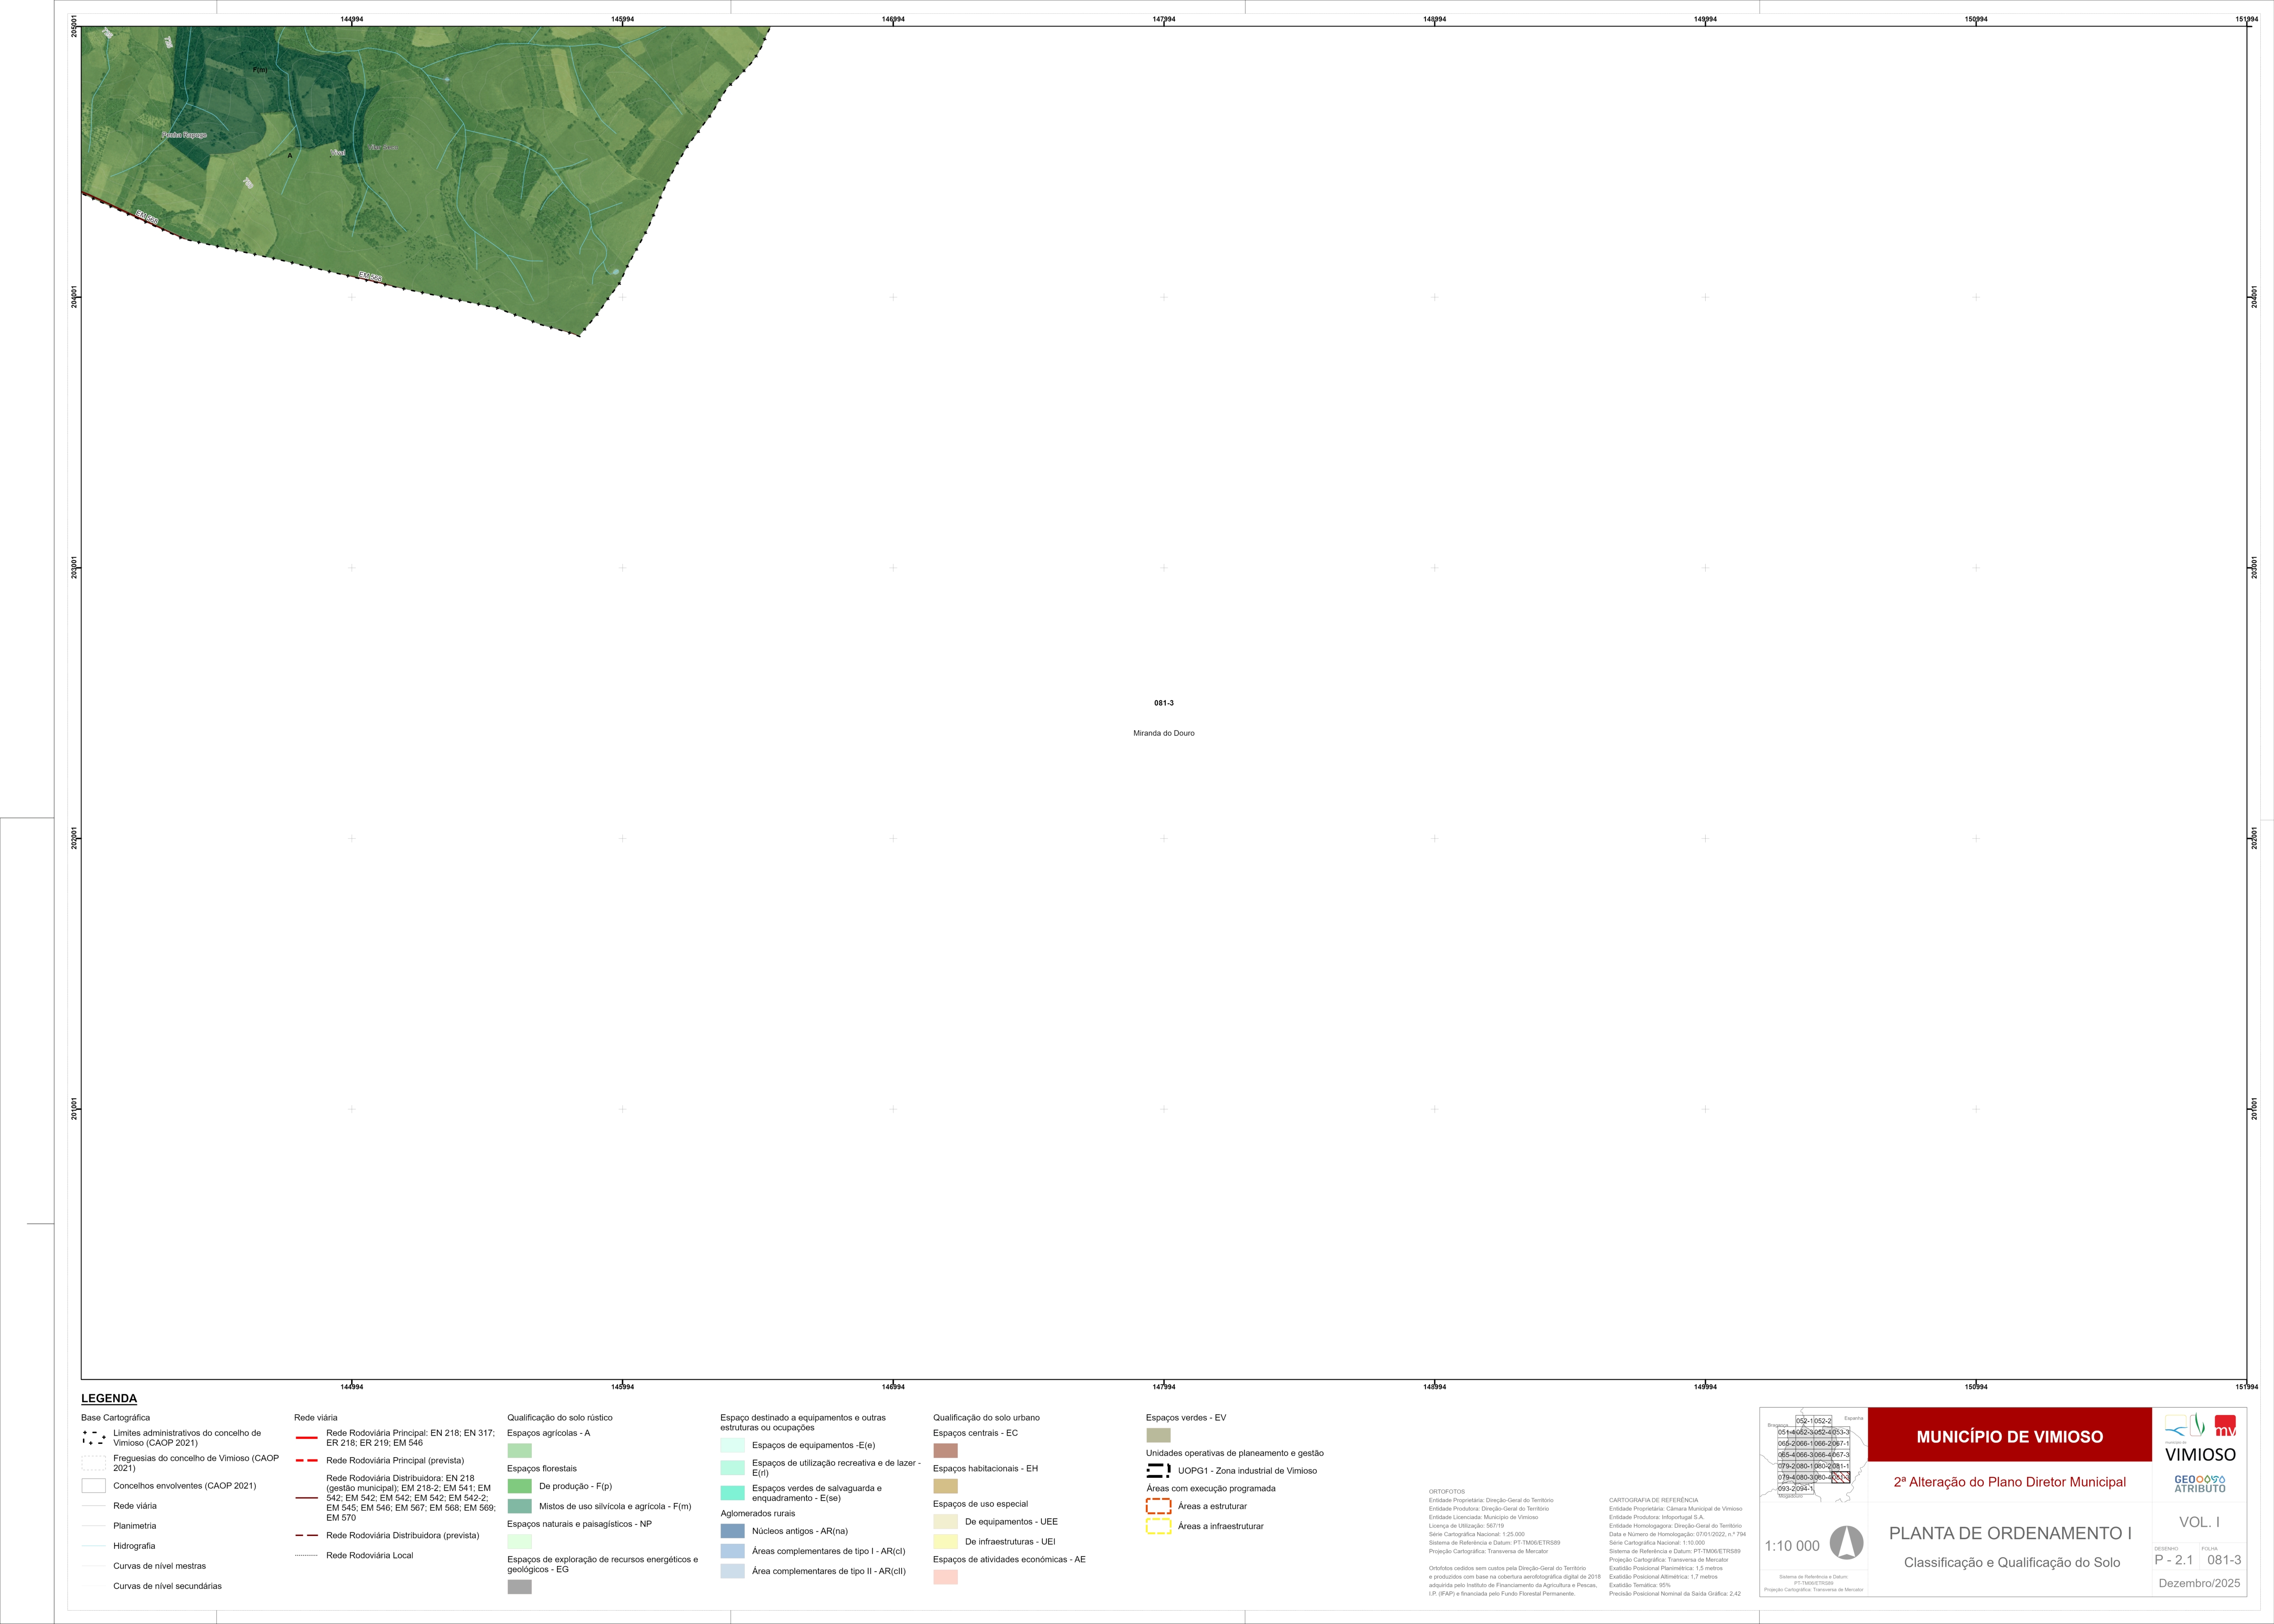The image size is (2274, 1624).
Task: Click the red 'mv' logo
Action: pyautogui.click(x=2225, y=1426)
